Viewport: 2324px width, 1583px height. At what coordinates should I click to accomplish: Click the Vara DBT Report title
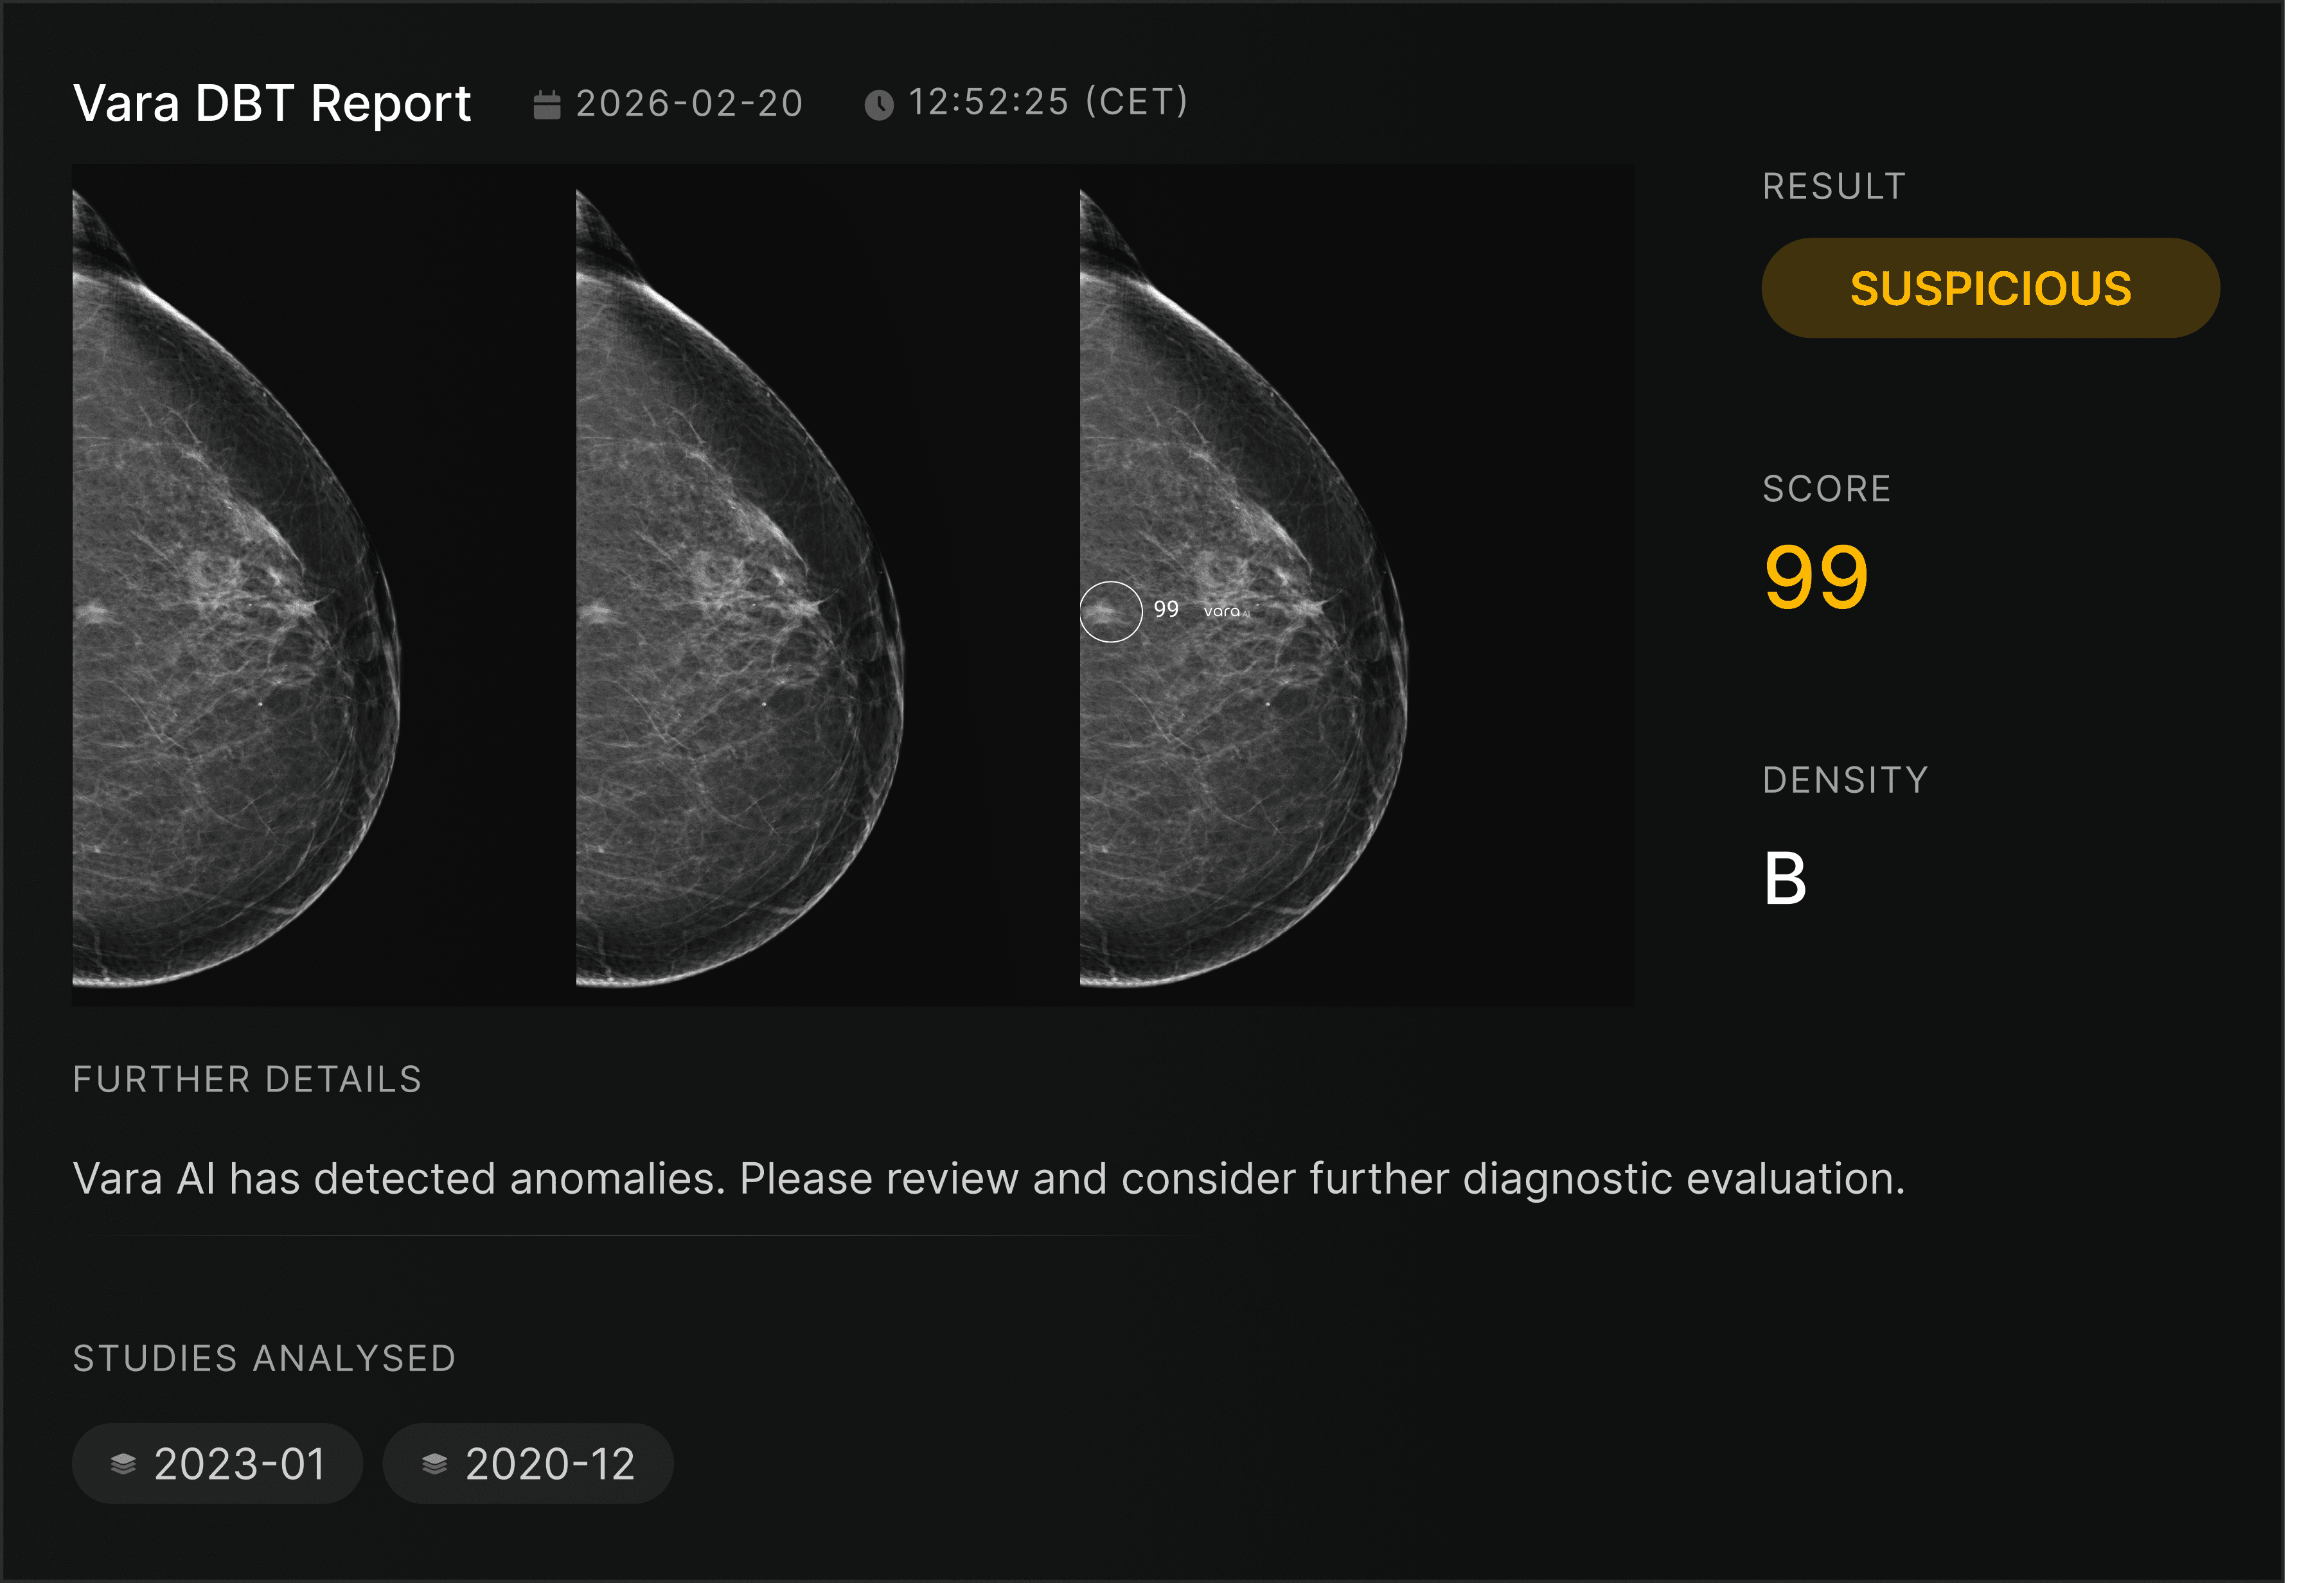(x=272, y=103)
